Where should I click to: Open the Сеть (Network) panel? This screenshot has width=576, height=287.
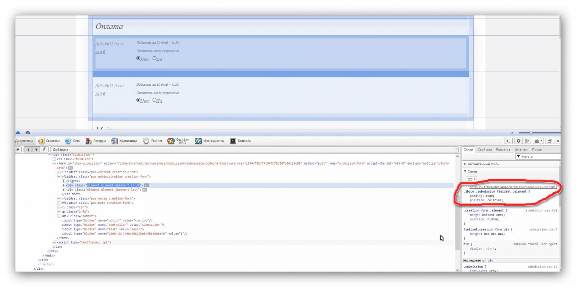73,141
